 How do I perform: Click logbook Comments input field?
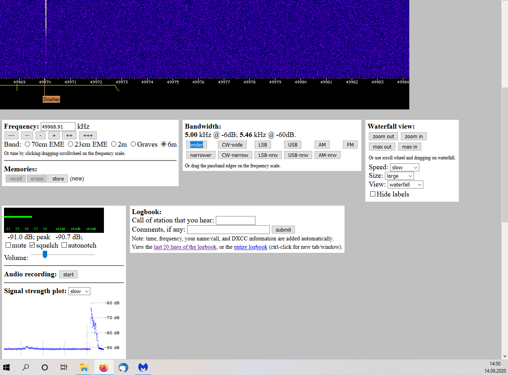coord(228,230)
